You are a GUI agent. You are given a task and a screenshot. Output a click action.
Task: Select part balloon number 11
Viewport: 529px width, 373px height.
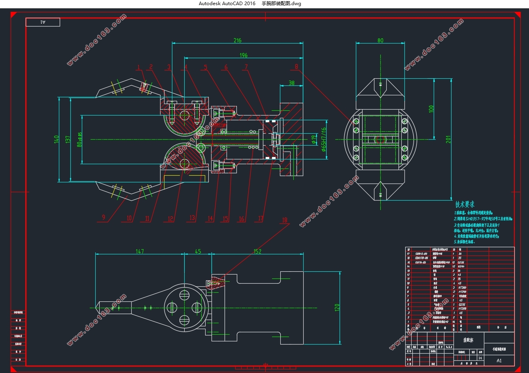147,218
